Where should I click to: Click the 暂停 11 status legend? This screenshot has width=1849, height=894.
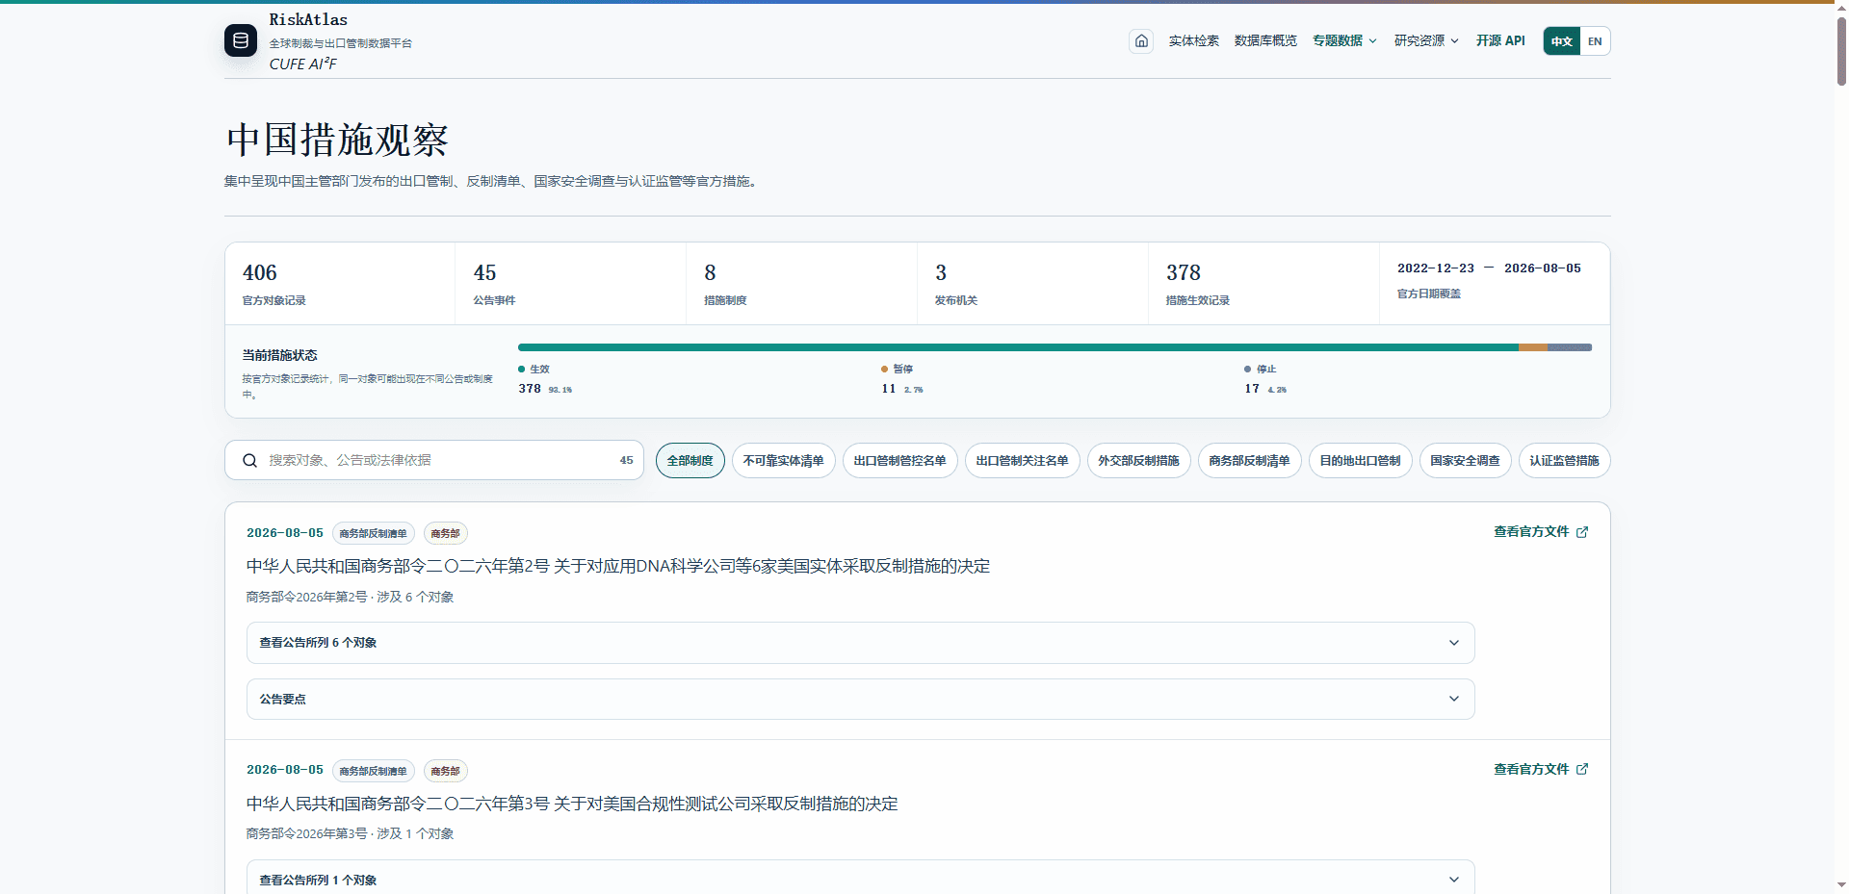pyautogui.click(x=902, y=379)
